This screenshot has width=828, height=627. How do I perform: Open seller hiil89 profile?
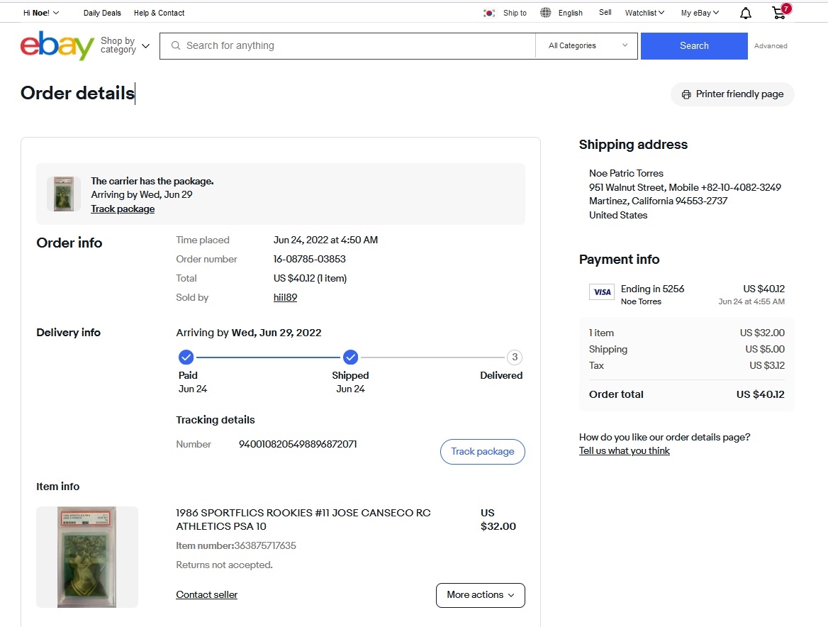point(285,297)
